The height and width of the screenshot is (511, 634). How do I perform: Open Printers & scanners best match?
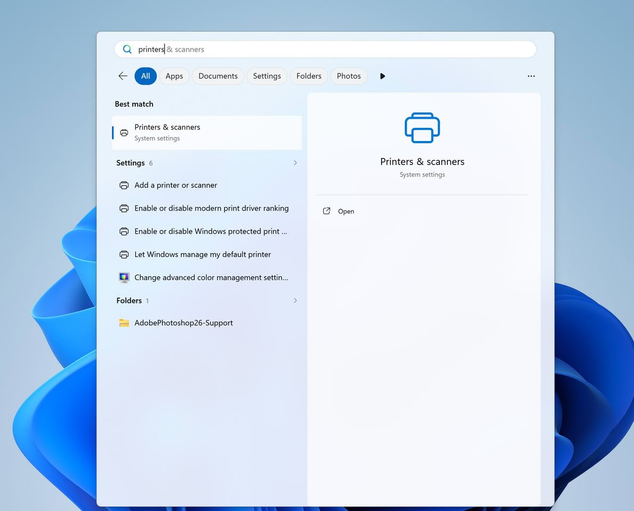point(207,133)
